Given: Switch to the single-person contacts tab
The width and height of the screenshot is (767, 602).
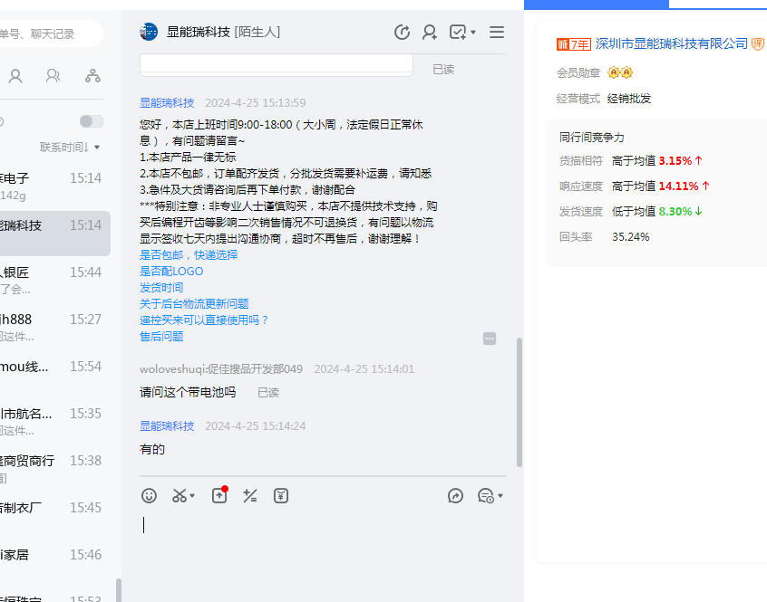Looking at the screenshot, I should [x=15, y=76].
